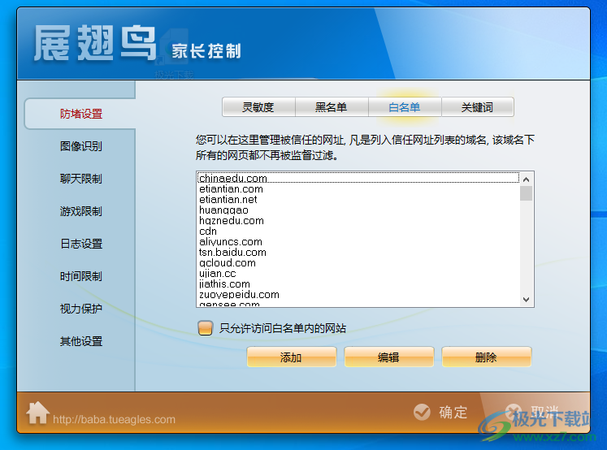
Task: Select the 白名单 tab
Action: (x=405, y=107)
